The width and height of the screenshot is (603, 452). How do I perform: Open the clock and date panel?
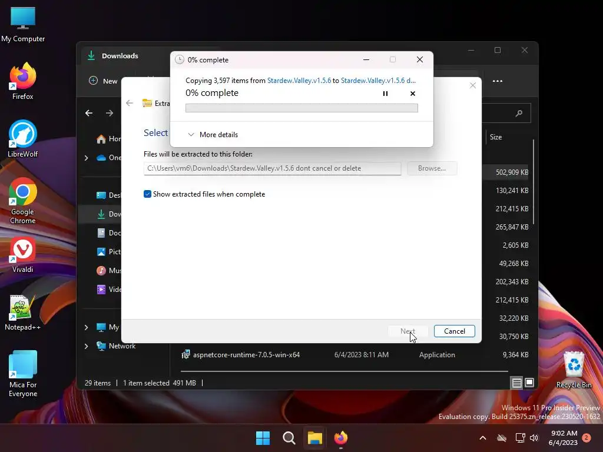tap(563, 438)
